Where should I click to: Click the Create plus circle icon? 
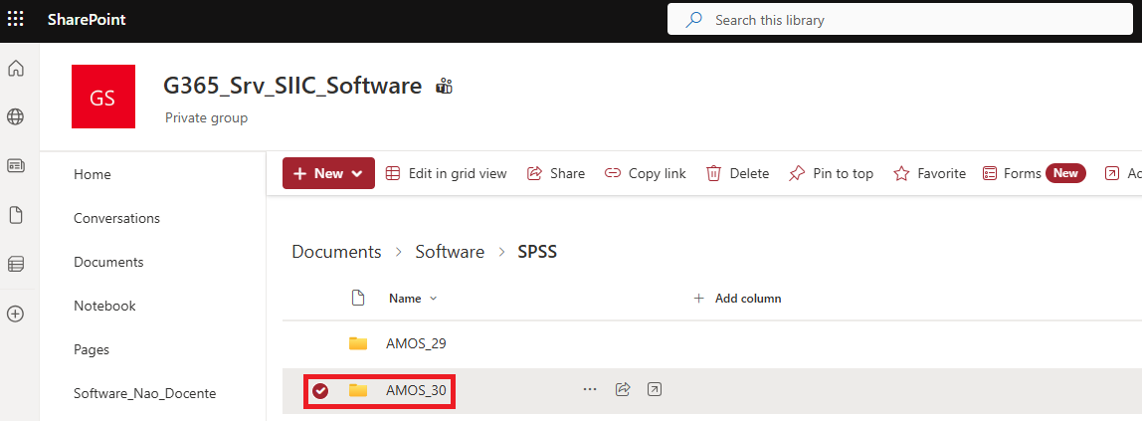tap(16, 314)
